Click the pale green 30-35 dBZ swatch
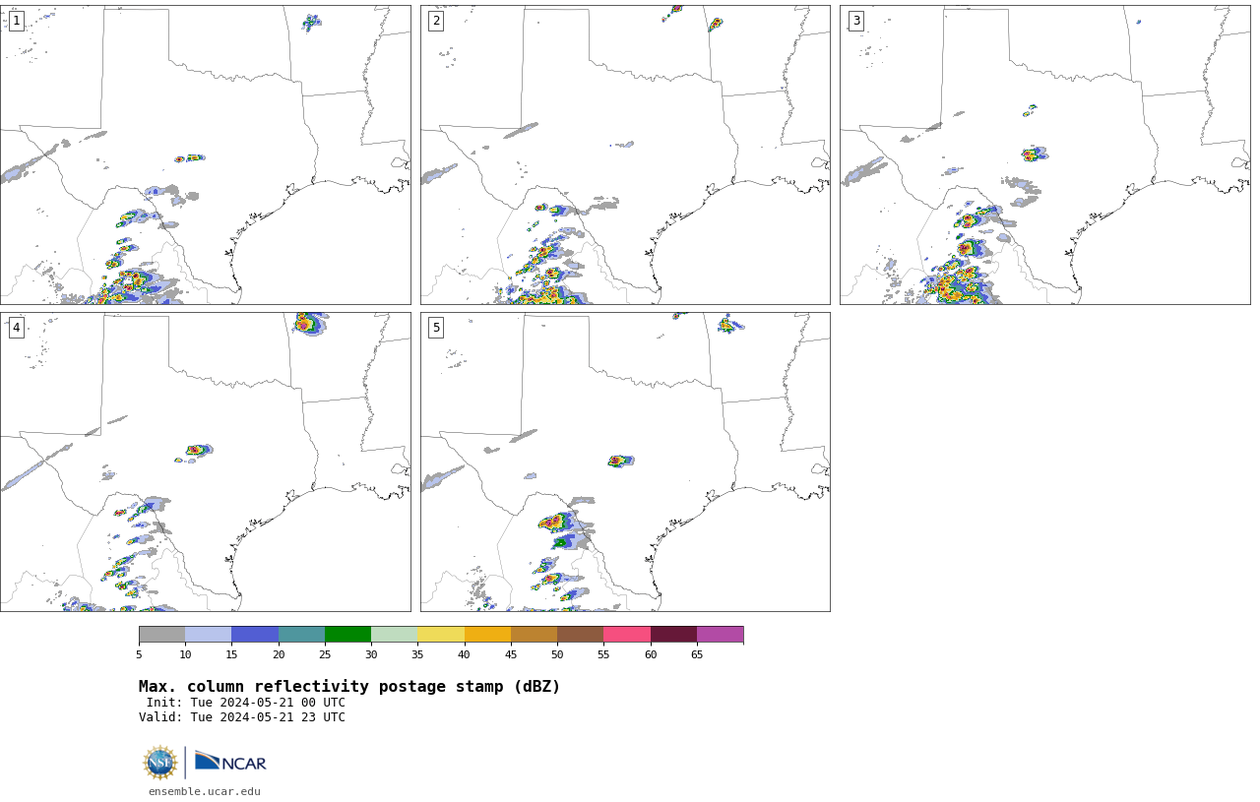The width and height of the screenshot is (1260, 802). tap(394, 635)
